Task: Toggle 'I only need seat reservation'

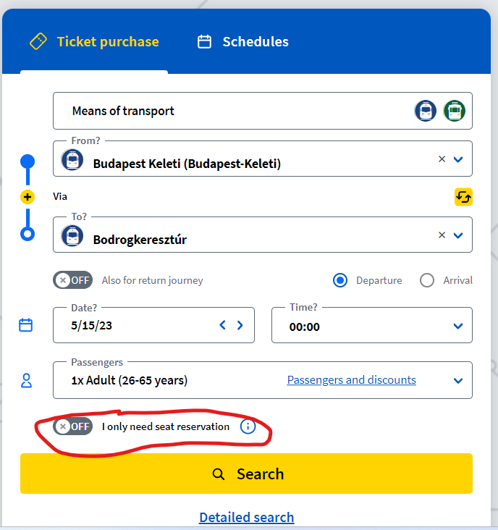Action: click(x=73, y=426)
